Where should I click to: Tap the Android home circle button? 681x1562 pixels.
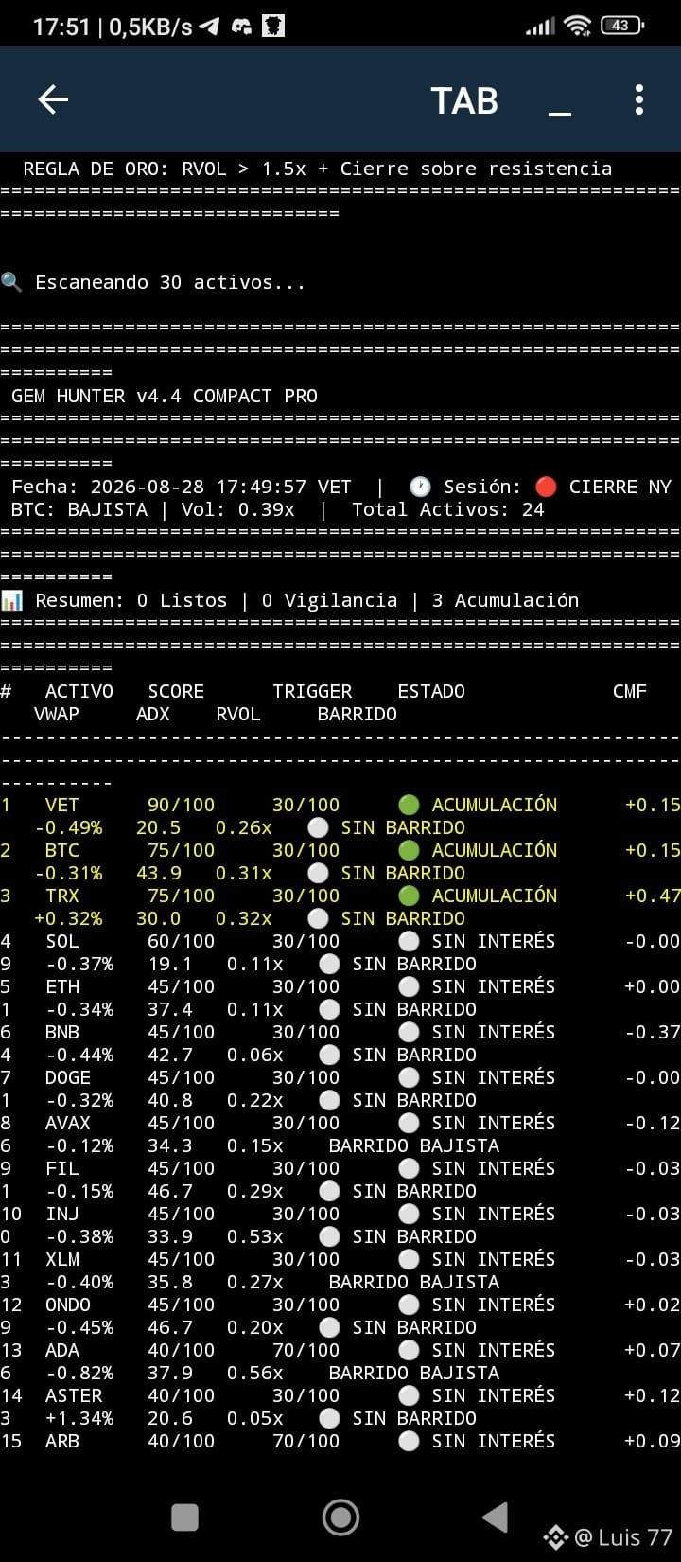point(340,1518)
